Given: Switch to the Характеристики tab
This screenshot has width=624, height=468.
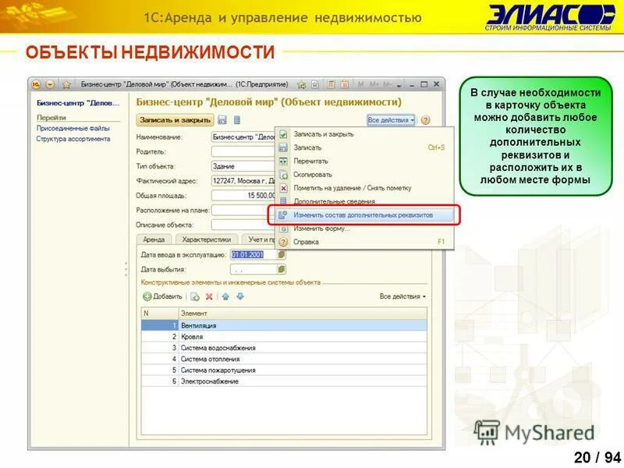Looking at the screenshot, I should pyautogui.click(x=206, y=239).
